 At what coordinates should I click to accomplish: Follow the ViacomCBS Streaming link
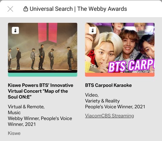click(109, 116)
